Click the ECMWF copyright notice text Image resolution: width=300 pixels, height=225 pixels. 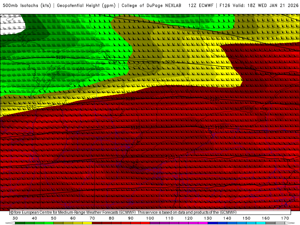[x=123, y=212]
